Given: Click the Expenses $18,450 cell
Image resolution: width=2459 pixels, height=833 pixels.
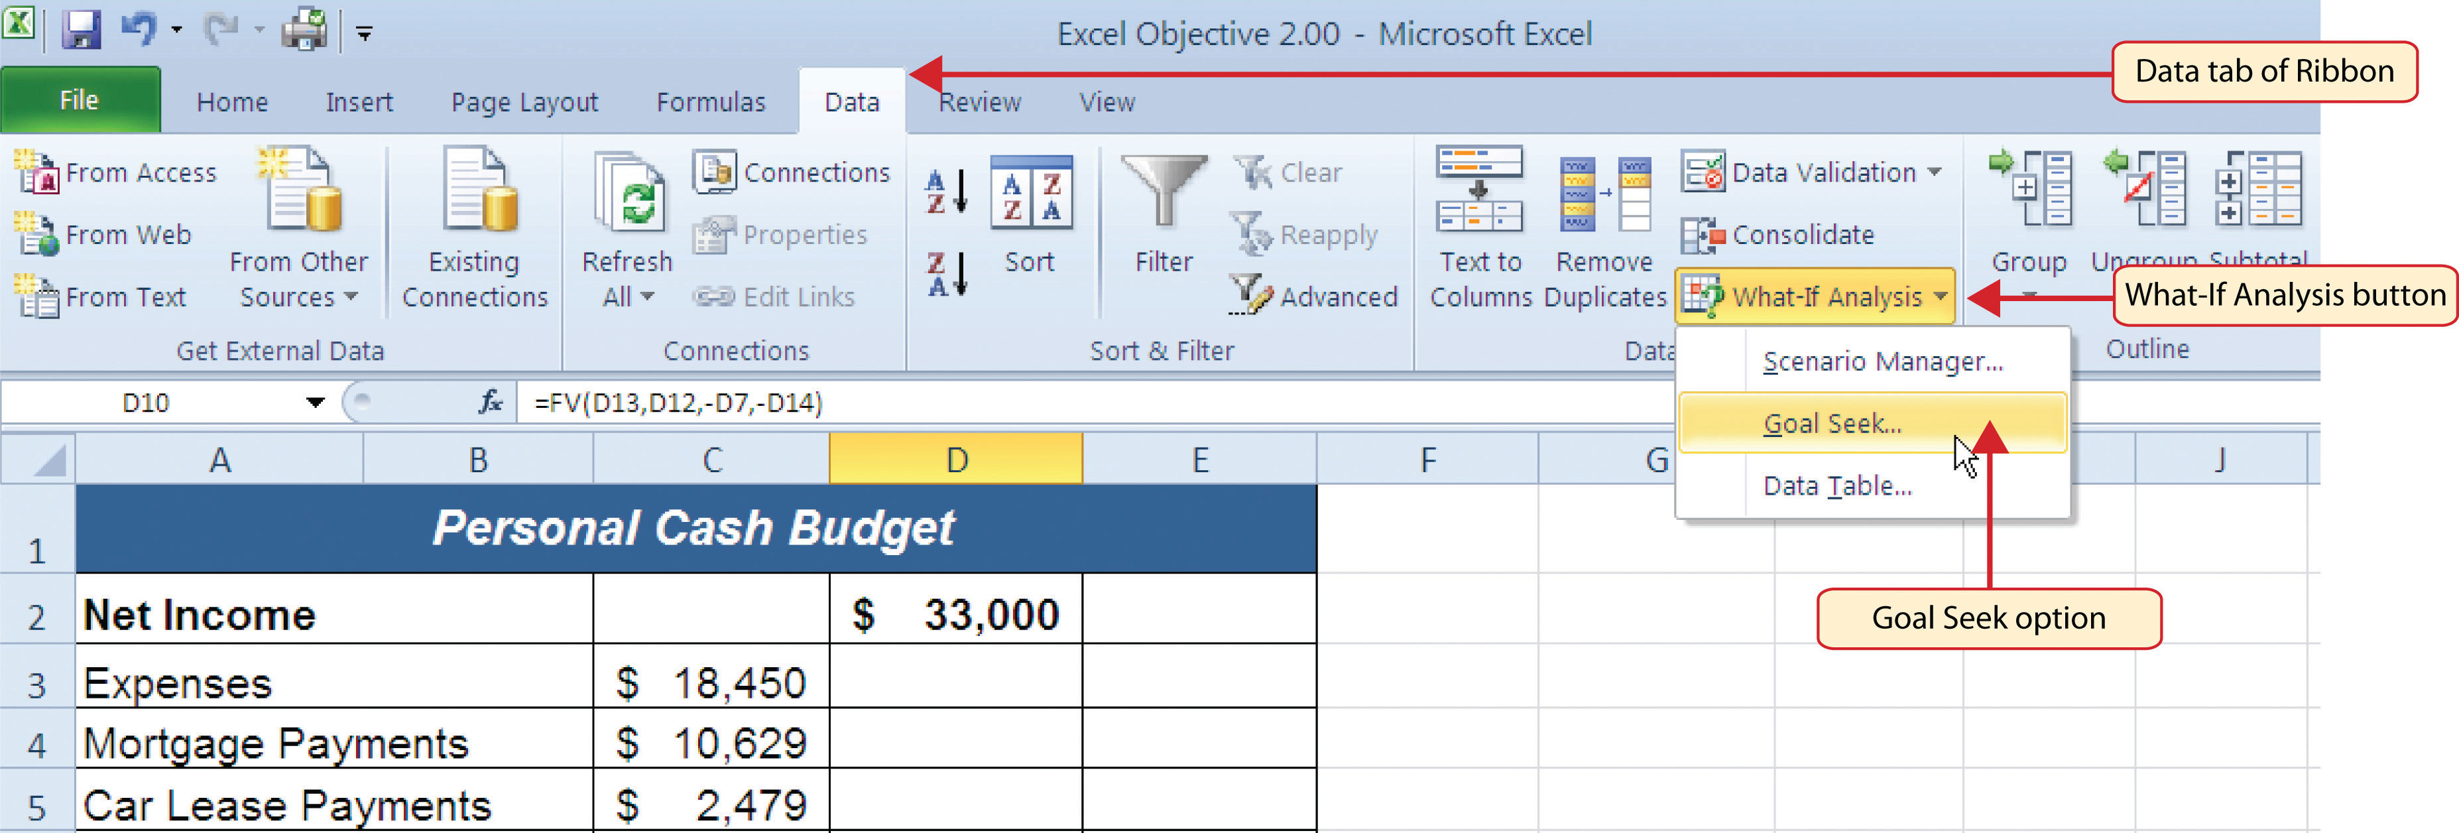Looking at the screenshot, I should coord(711,676).
